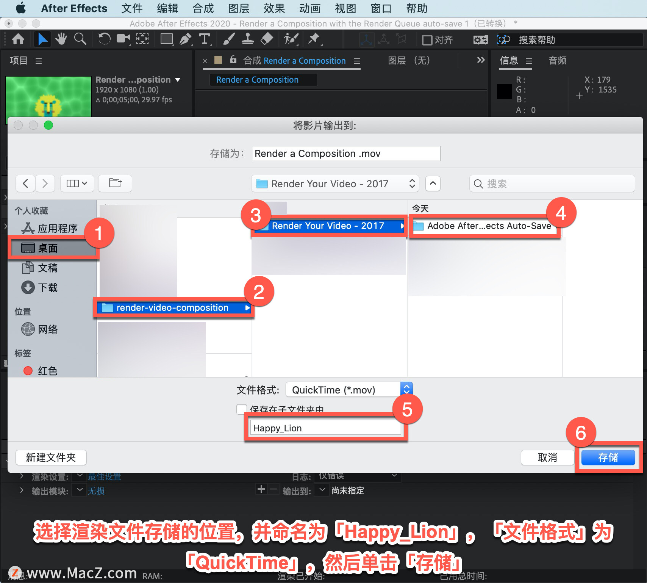Click the Save As filename field
Viewport: 647px width, 583px height.
tap(346, 154)
